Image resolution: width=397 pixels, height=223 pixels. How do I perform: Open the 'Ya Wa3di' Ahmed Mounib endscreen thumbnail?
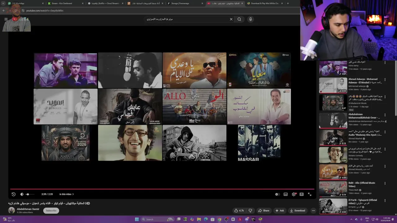pyautogui.click(x=194, y=70)
